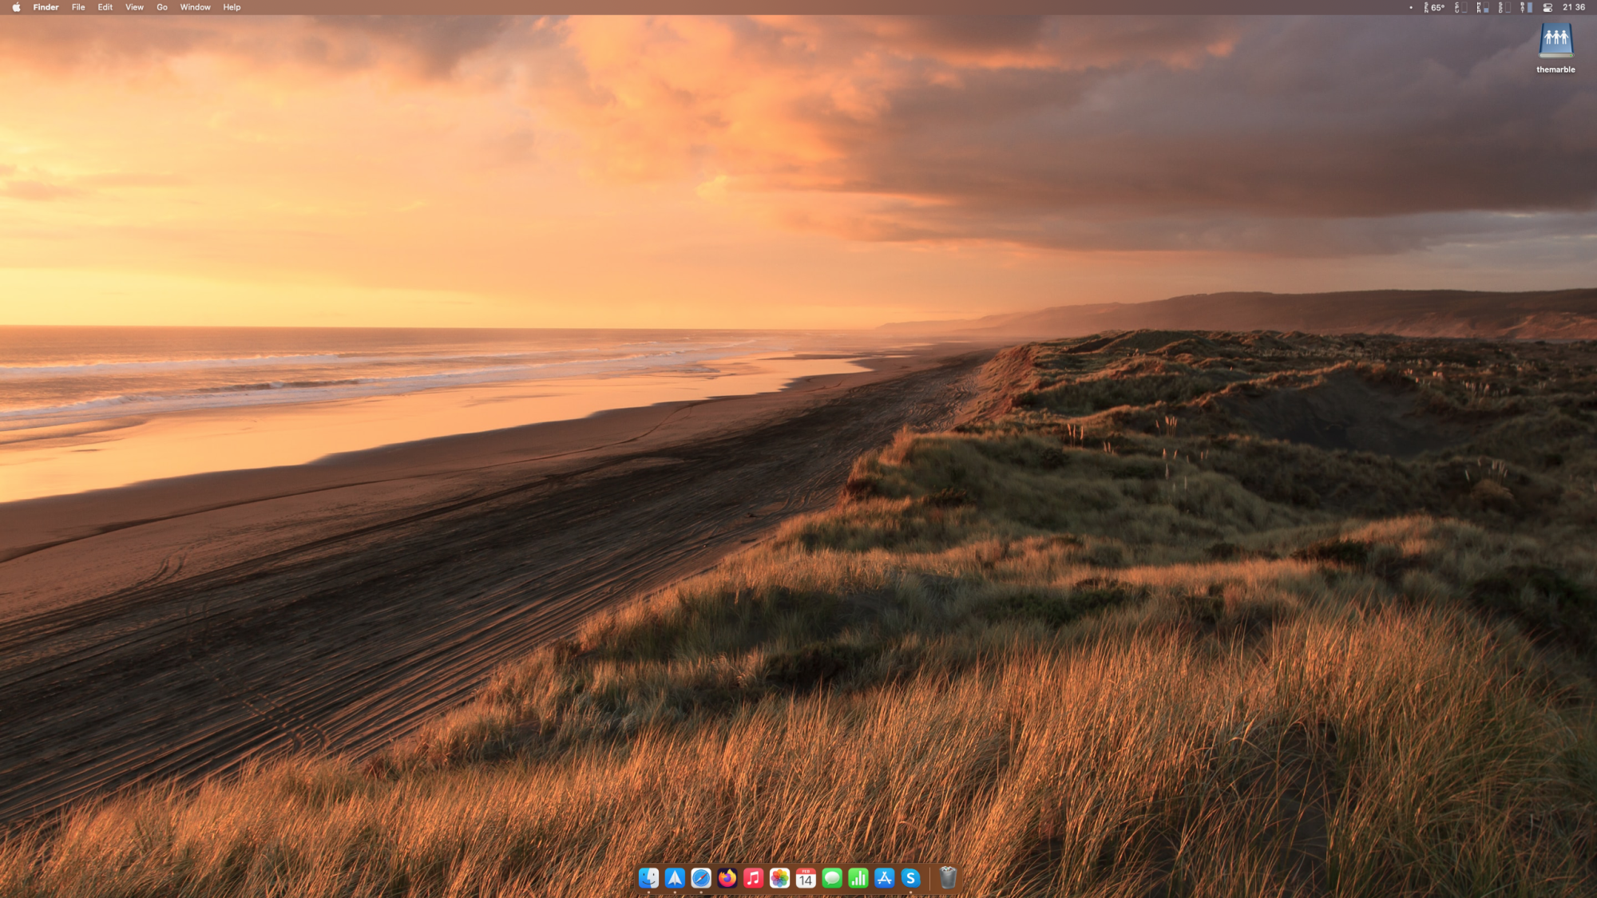
Task: Expand the CPU usage monitor menu
Action: coord(1460,7)
